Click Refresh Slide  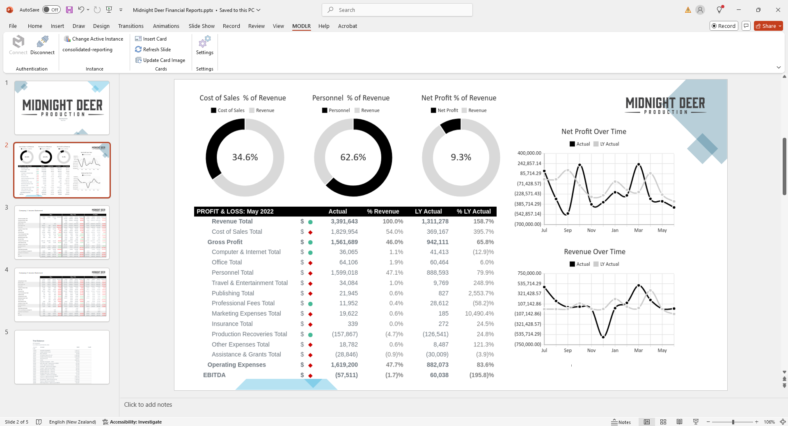153,49
